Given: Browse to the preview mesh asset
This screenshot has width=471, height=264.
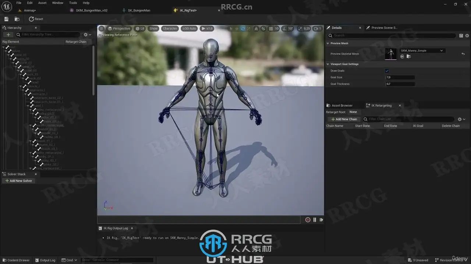Looking at the screenshot, I should click(408, 56).
